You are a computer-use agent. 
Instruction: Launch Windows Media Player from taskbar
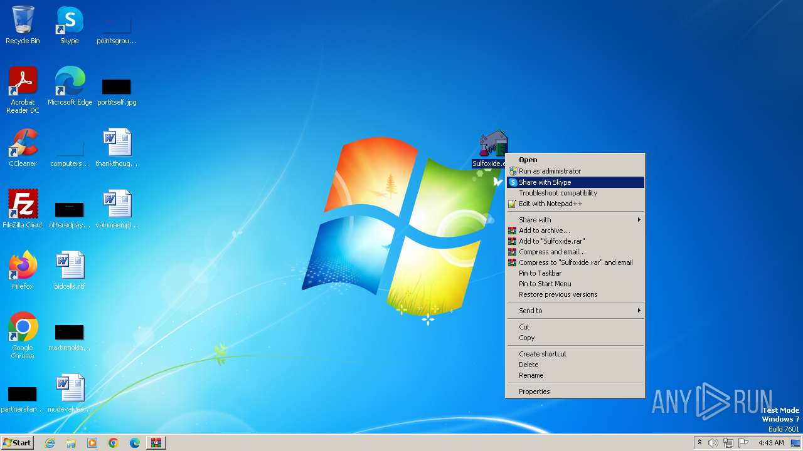point(92,443)
